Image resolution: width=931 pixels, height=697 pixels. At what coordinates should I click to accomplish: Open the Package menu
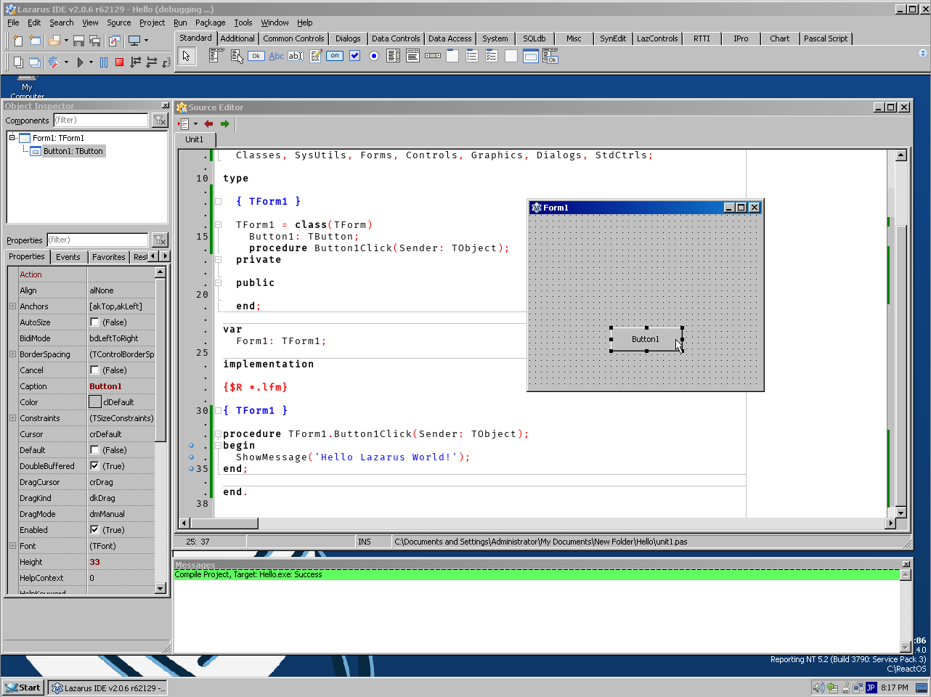pyautogui.click(x=210, y=23)
